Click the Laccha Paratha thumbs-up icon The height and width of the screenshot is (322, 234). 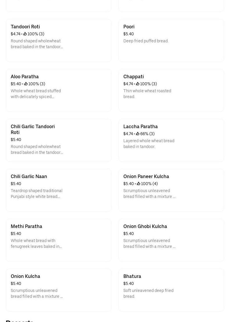[138, 134]
